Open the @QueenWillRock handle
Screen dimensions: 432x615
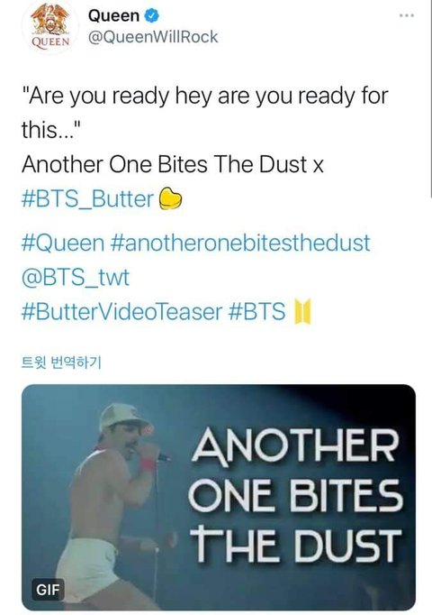153,37
